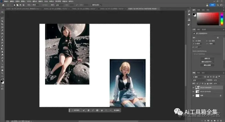Select the Eraser tool
Image resolution: width=225 pixels, height=122 pixels.
pos(2,46)
